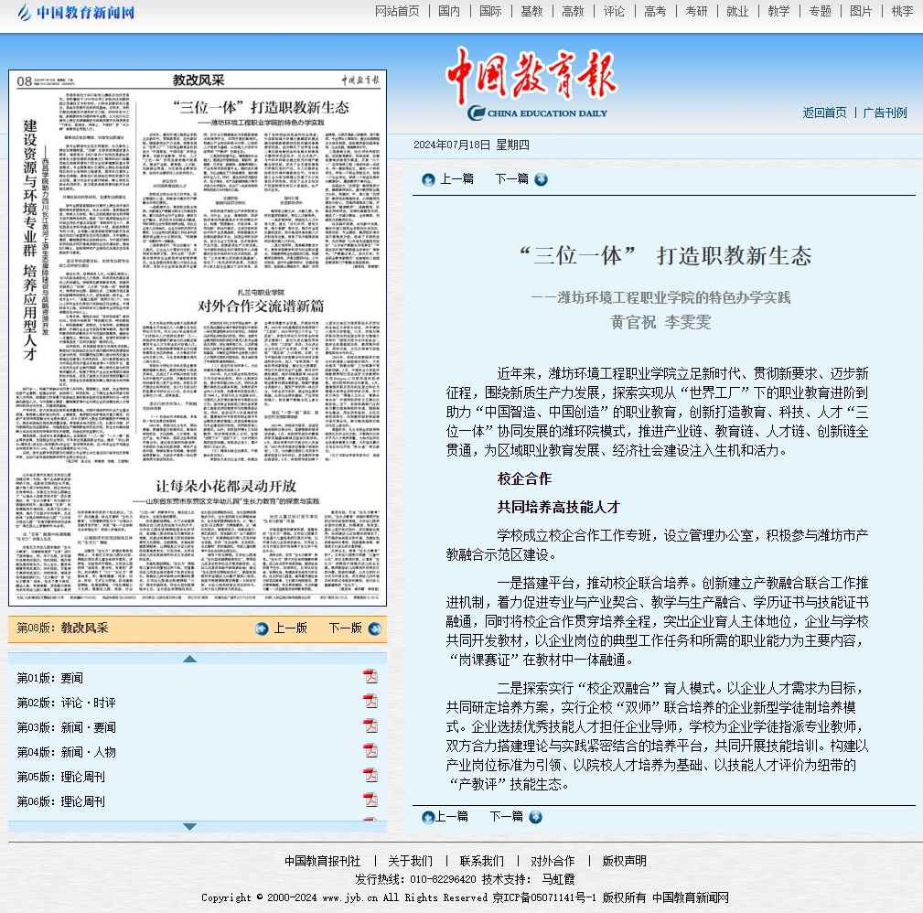Click the subheading 校企合作
Image resolution: width=923 pixels, height=913 pixels.
coord(524,478)
